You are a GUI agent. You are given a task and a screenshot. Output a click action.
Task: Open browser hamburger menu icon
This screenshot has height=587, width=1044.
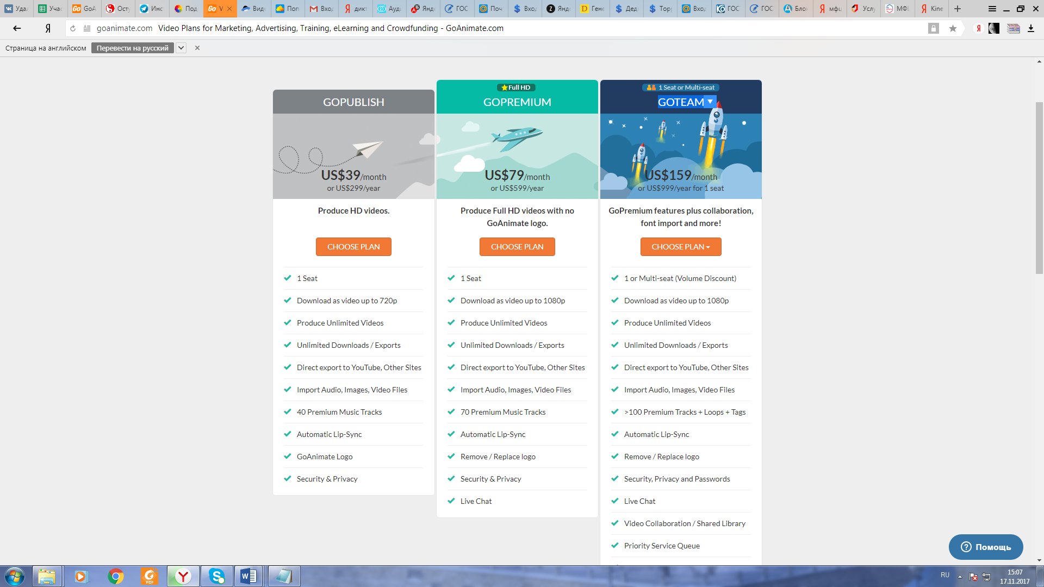pyautogui.click(x=992, y=9)
